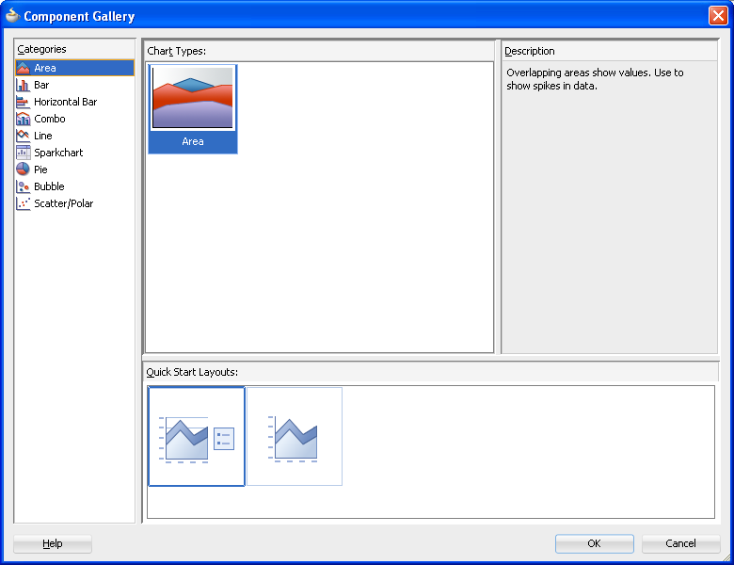The image size is (734, 565).
Task: Select the Line chart category icon
Action: click(x=23, y=136)
